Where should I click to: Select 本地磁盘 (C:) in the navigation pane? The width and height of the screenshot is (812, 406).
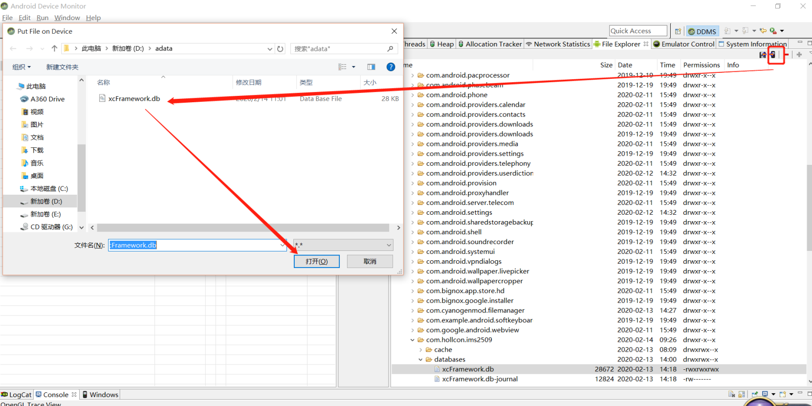(x=44, y=188)
